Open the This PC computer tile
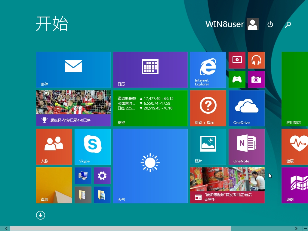 83,176
